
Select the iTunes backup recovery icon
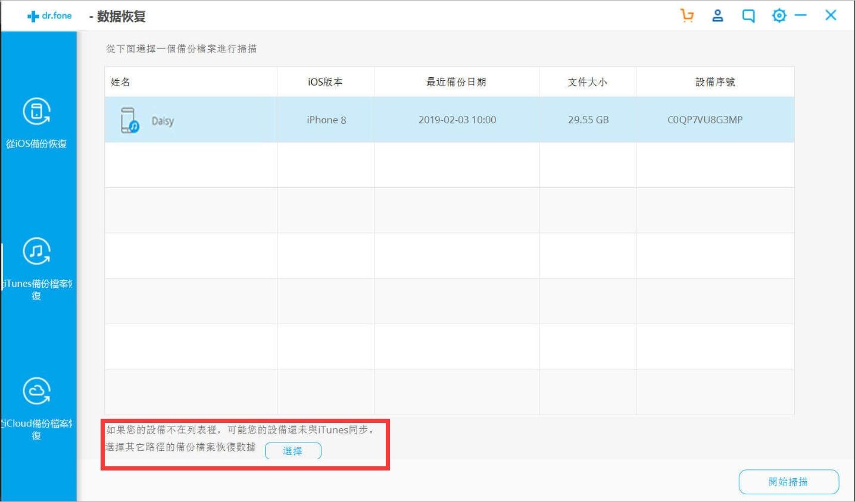[36, 252]
